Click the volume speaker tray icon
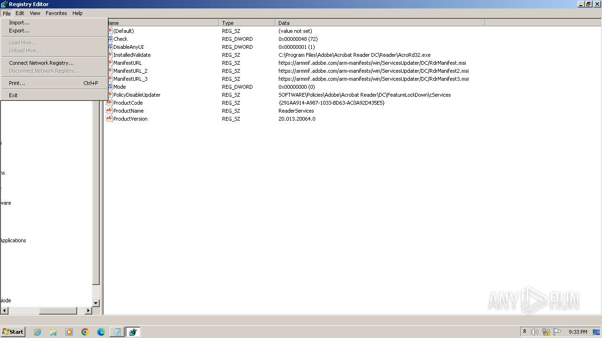 coord(535,332)
